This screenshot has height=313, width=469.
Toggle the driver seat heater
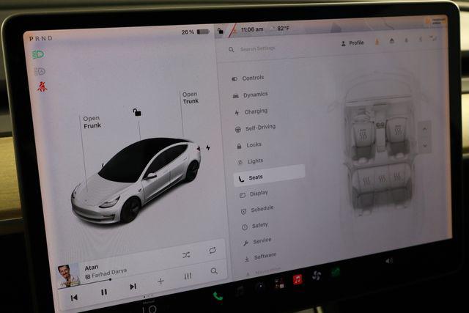(363, 136)
